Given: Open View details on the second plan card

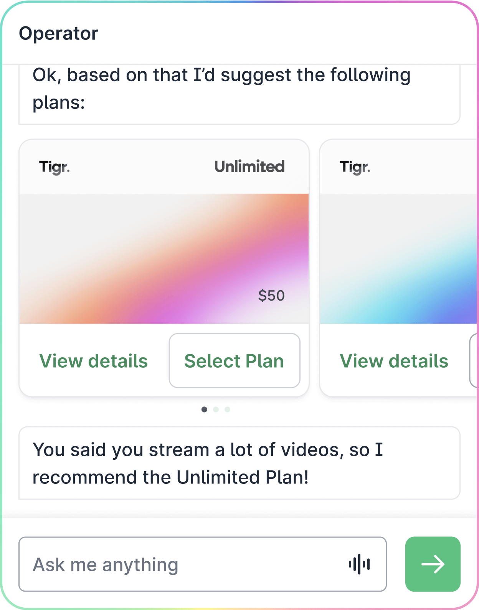Looking at the screenshot, I should click(394, 361).
